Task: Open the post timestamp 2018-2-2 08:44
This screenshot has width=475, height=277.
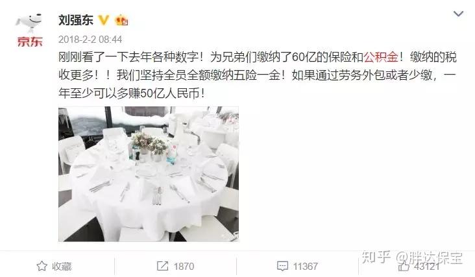Action: [x=90, y=40]
